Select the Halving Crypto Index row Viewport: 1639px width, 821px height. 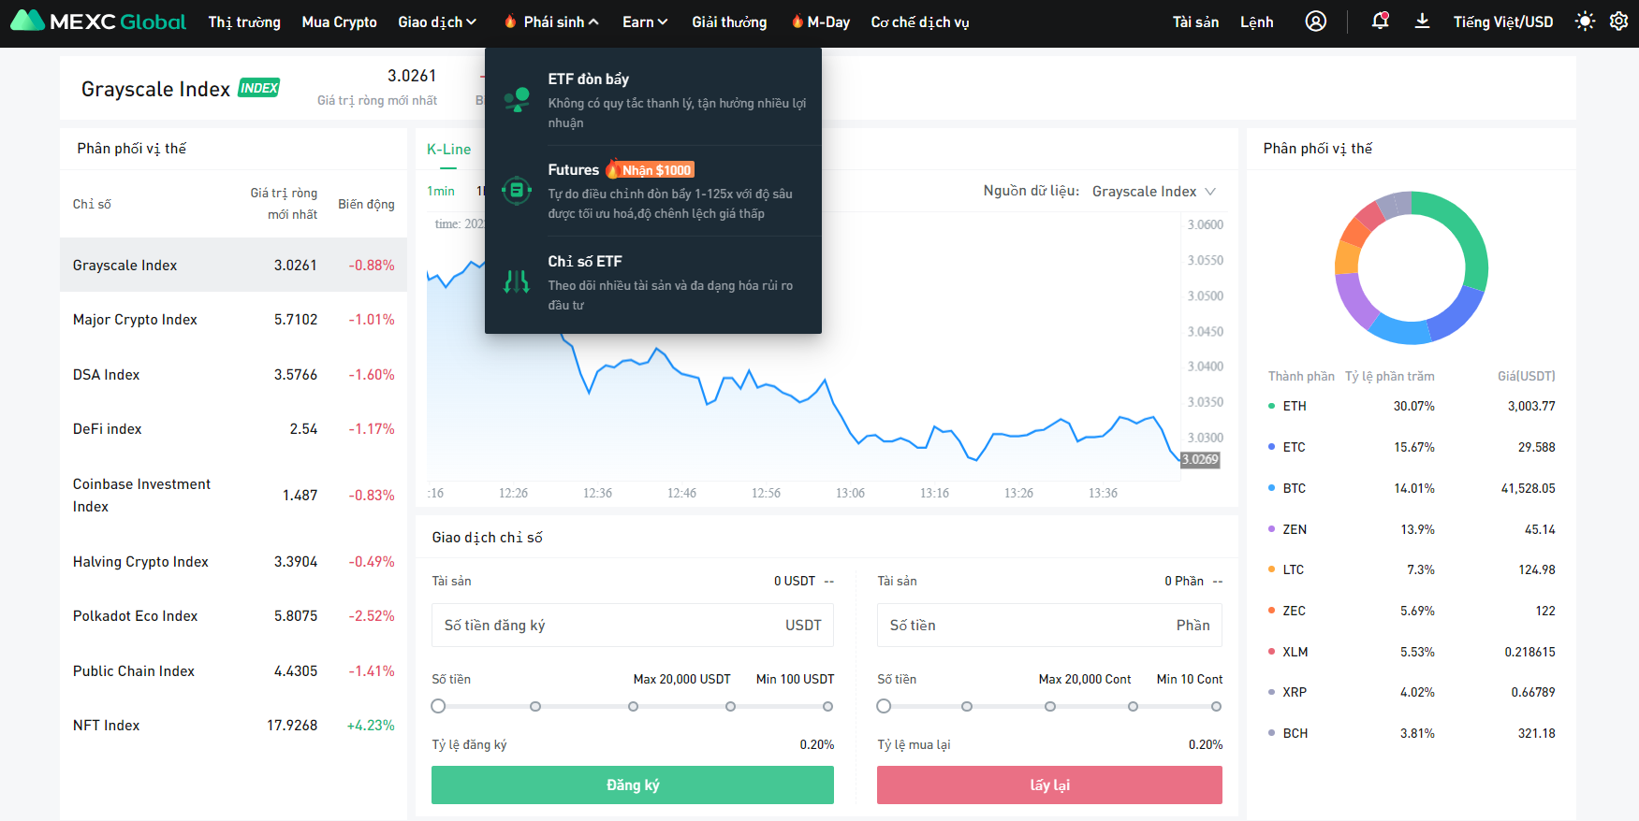click(x=233, y=561)
